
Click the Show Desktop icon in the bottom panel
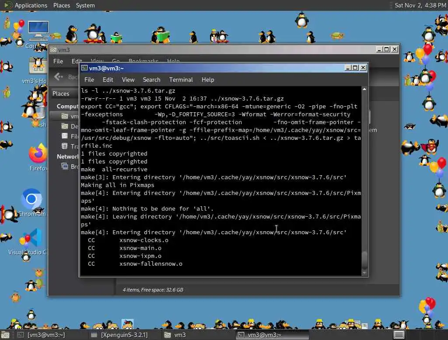pos(5,335)
